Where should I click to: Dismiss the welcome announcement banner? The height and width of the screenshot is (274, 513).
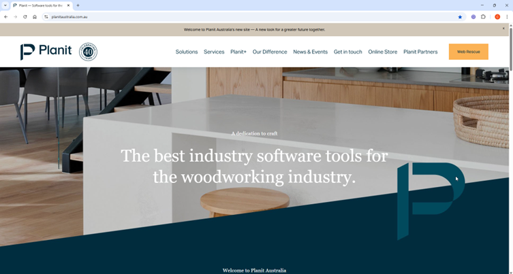pyautogui.click(x=504, y=29)
